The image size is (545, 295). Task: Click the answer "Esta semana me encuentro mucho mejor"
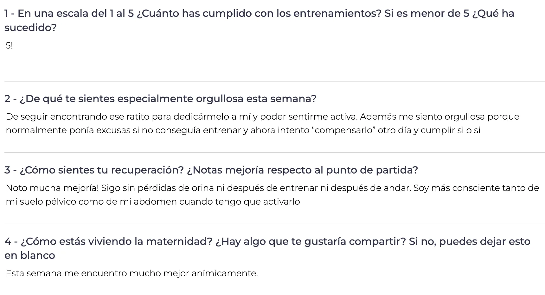click(132, 273)
